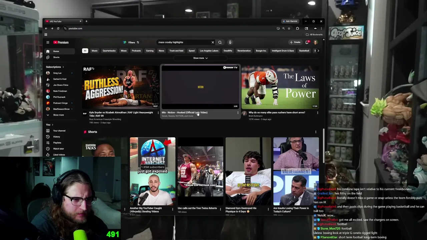Open a new browser tab with plus
This screenshot has width=427, height=240.
(x=86, y=21)
